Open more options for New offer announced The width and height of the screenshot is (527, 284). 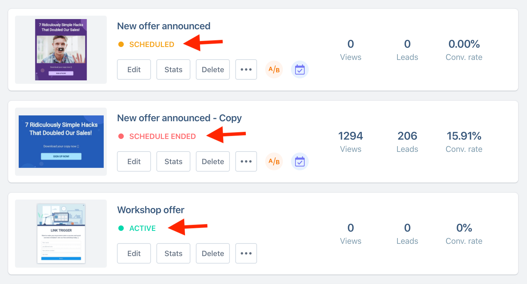click(x=246, y=69)
